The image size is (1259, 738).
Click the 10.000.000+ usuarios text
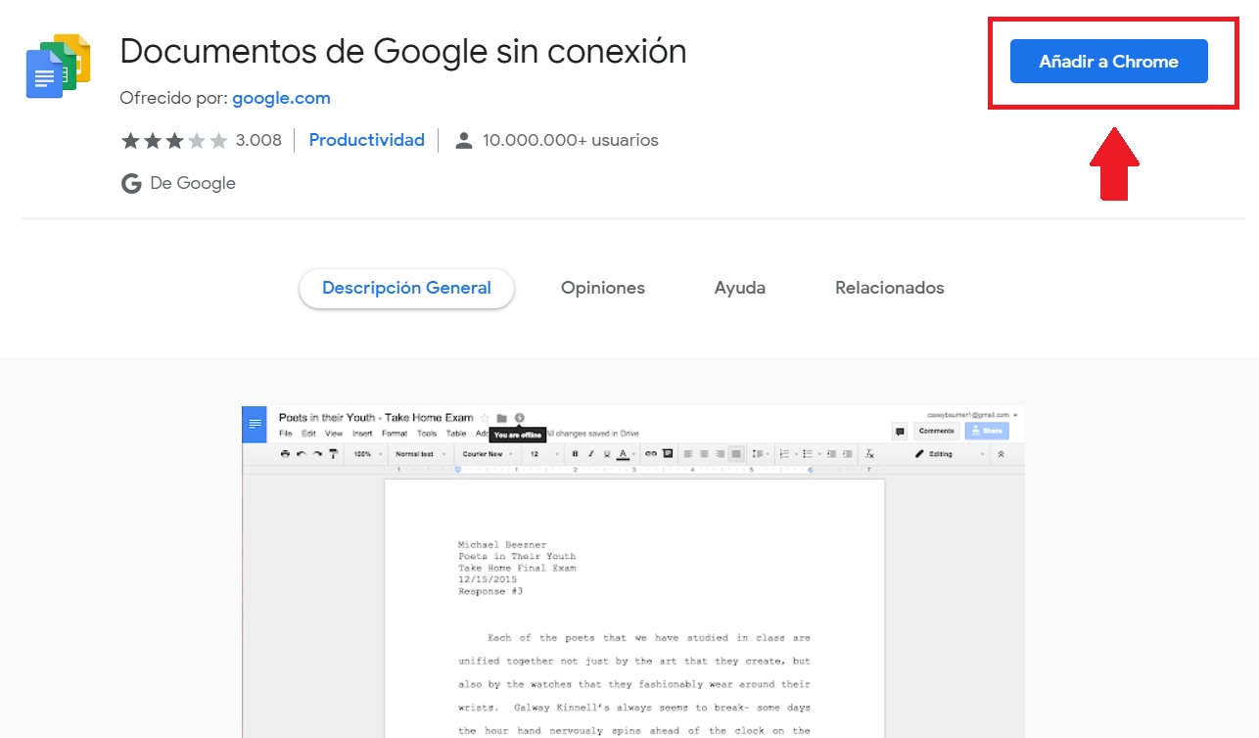[571, 140]
